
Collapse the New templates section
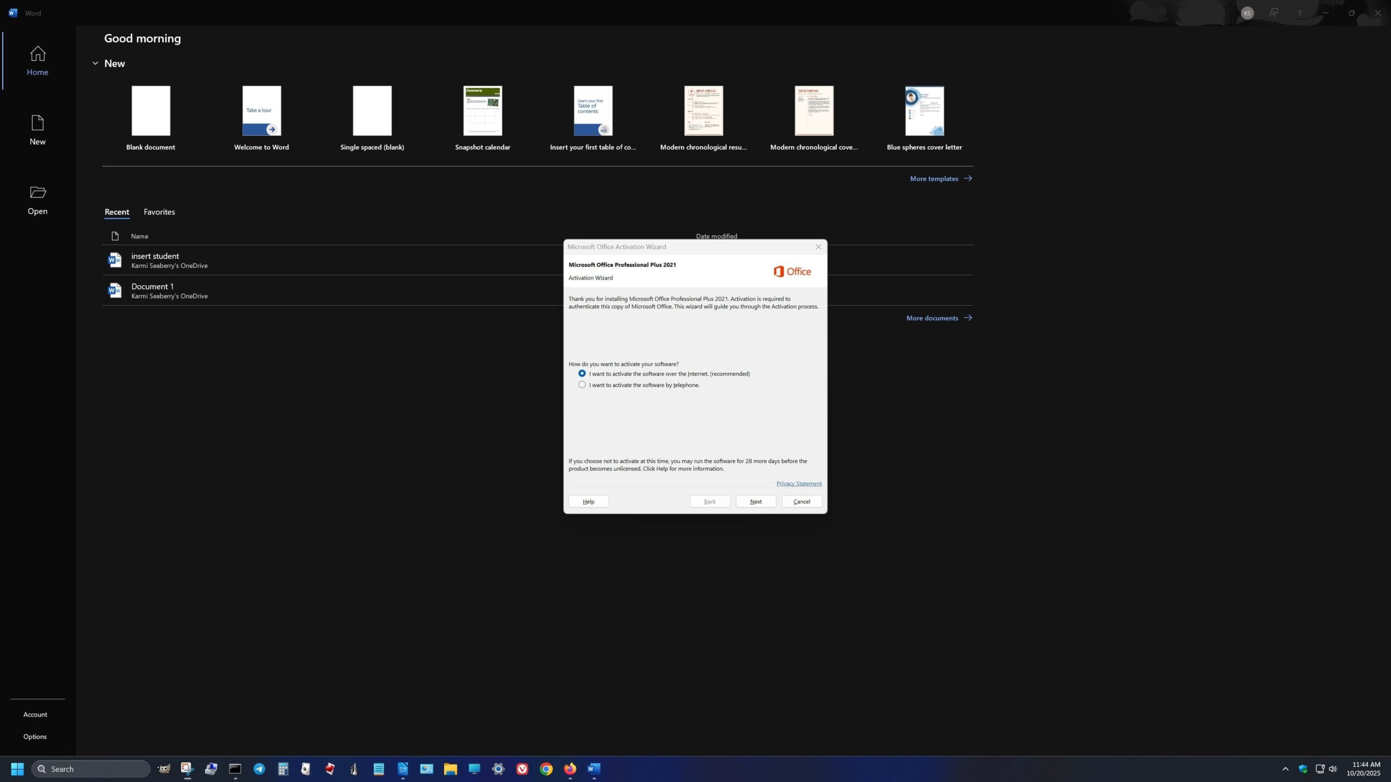point(95,64)
